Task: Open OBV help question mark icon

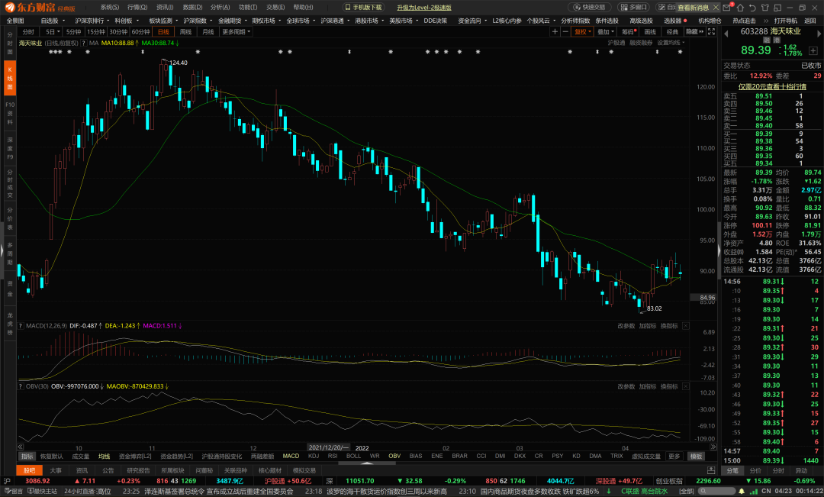Action: [x=21, y=386]
